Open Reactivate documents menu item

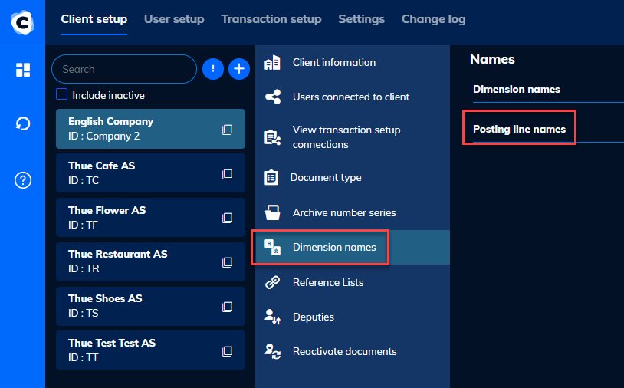click(344, 352)
